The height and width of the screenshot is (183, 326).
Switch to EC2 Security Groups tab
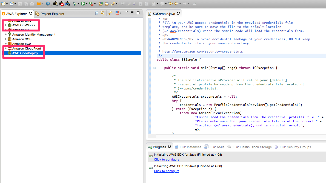point(295,147)
